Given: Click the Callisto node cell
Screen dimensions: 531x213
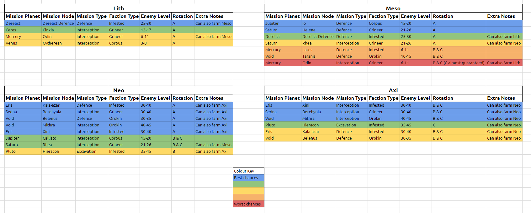Looking at the screenshot, I should (x=58, y=138).
